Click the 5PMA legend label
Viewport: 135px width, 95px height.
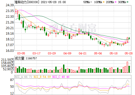coord(86,2)
